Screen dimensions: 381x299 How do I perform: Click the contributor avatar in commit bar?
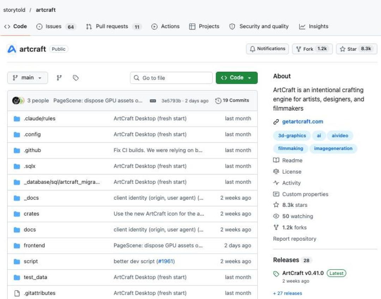(x=16, y=100)
